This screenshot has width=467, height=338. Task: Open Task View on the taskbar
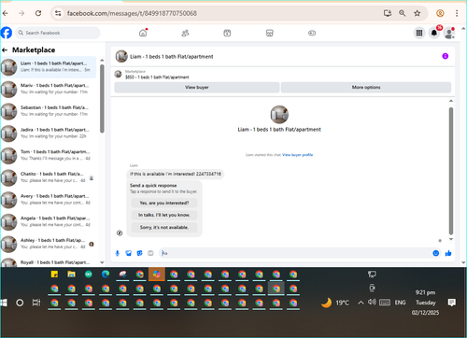tap(36, 303)
